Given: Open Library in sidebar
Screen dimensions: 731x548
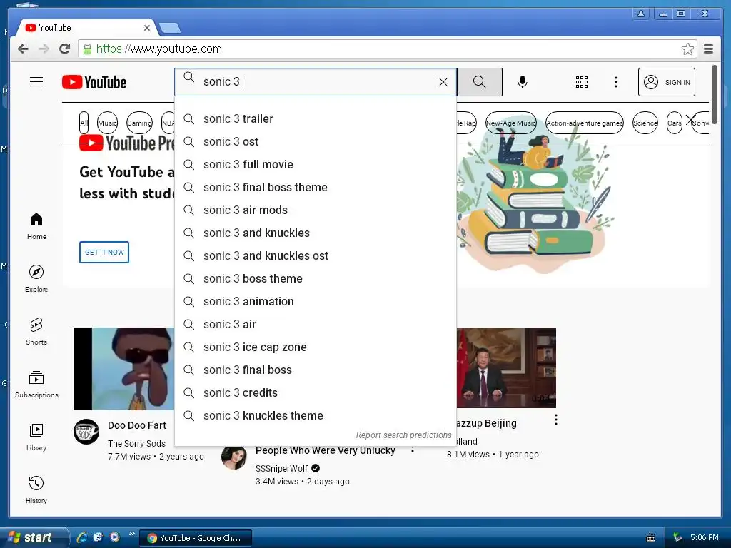Looking at the screenshot, I should (x=36, y=437).
